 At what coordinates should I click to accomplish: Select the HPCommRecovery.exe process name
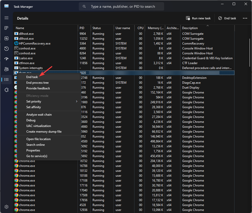[x=35, y=44]
